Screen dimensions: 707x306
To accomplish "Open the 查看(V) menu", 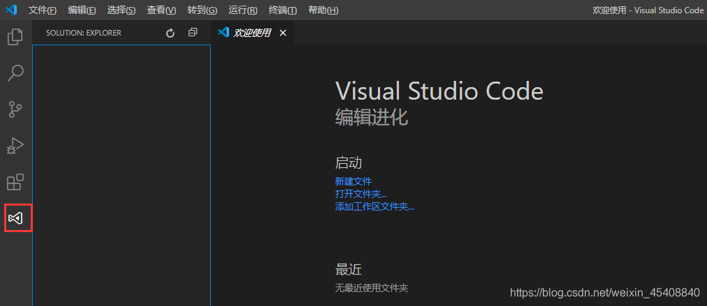I will (x=161, y=10).
